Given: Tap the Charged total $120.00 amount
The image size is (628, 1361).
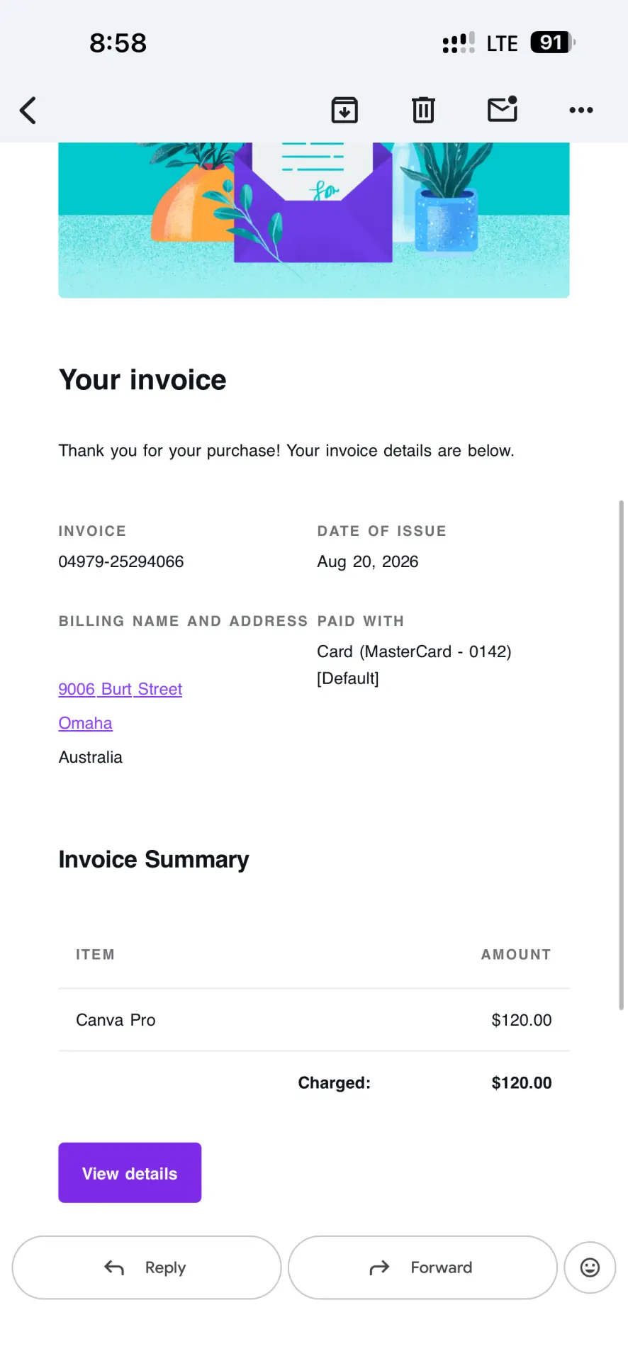Looking at the screenshot, I should pyautogui.click(x=522, y=1082).
